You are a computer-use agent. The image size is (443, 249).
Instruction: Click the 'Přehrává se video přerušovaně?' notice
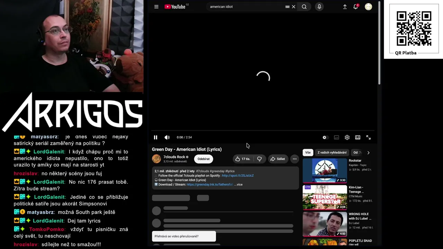184,236
